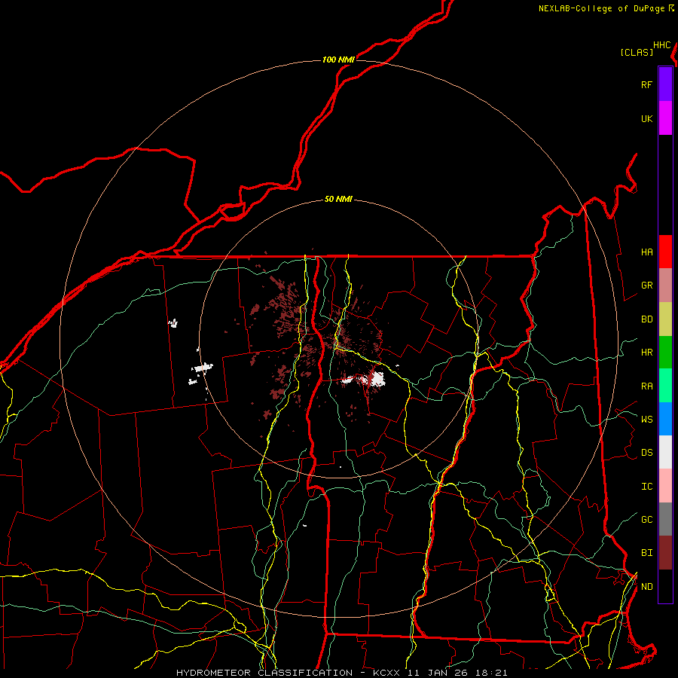Click the DS legend label

tap(646, 453)
